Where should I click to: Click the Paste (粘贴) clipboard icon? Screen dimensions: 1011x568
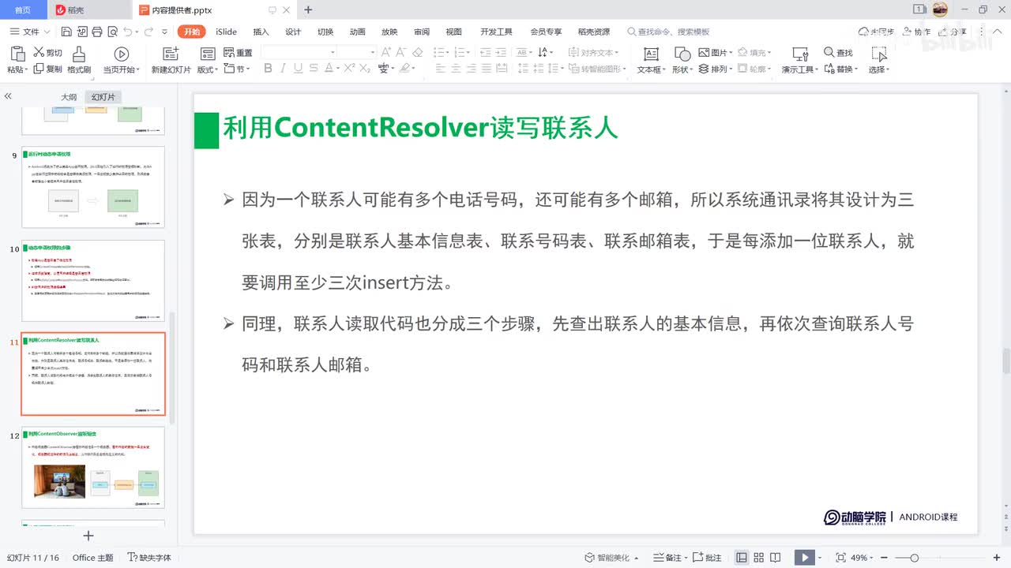click(x=17, y=54)
